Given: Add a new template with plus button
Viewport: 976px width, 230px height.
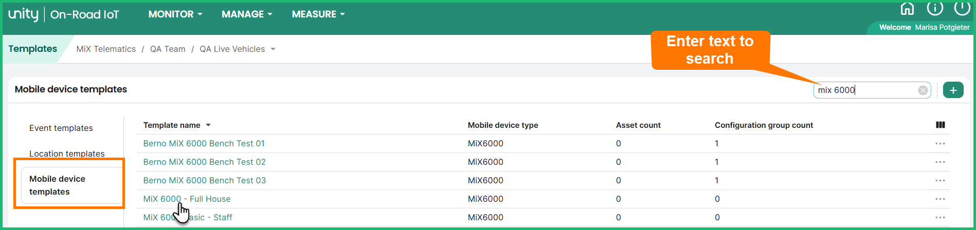Looking at the screenshot, I should click(953, 90).
